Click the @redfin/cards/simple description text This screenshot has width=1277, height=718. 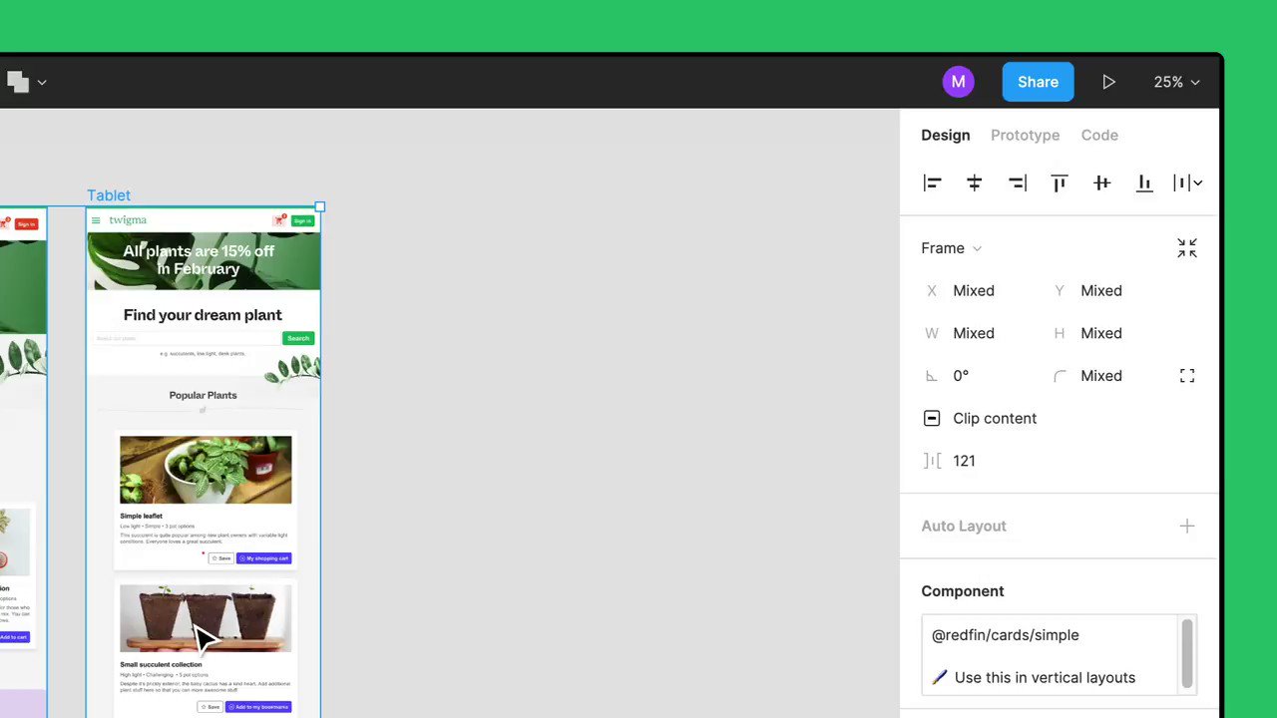pyautogui.click(x=1005, y=635)
